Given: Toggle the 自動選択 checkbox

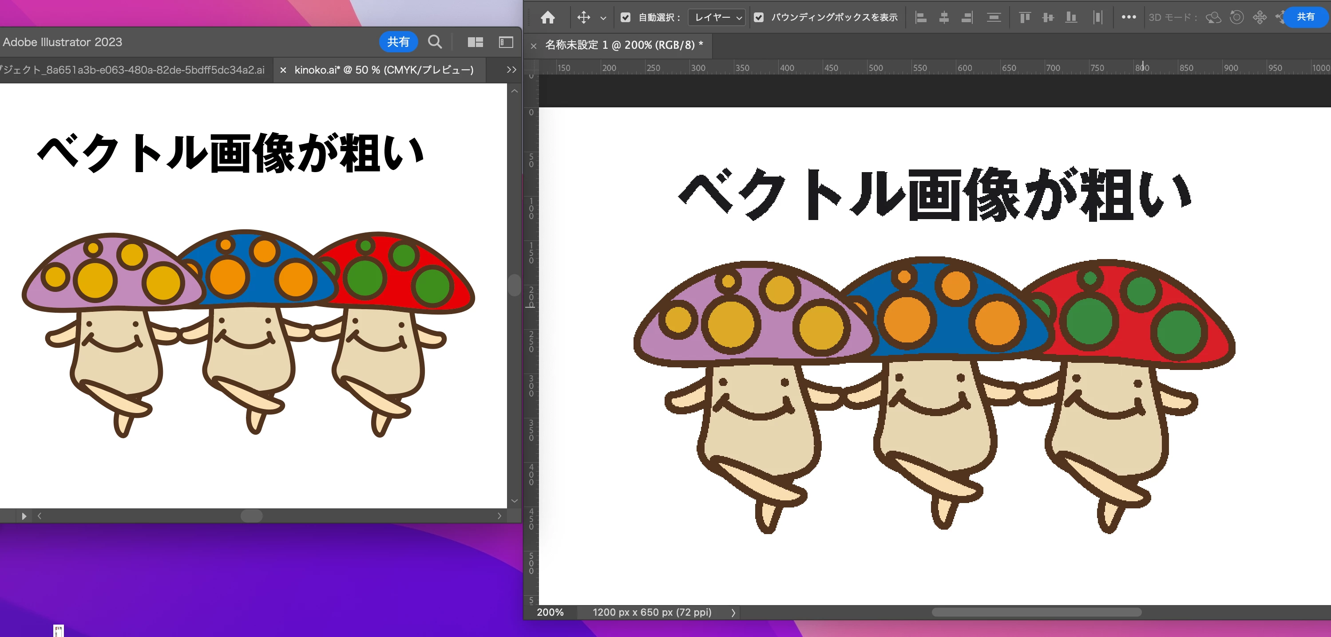Looking at the screenshot, I should click(x=625, y=18).
